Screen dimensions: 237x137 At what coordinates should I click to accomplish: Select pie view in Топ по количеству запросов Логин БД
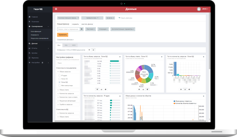click(x=189, y=90)
